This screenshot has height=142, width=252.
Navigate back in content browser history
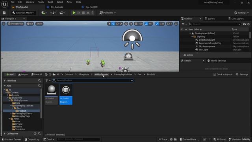[x=46, y=75]
